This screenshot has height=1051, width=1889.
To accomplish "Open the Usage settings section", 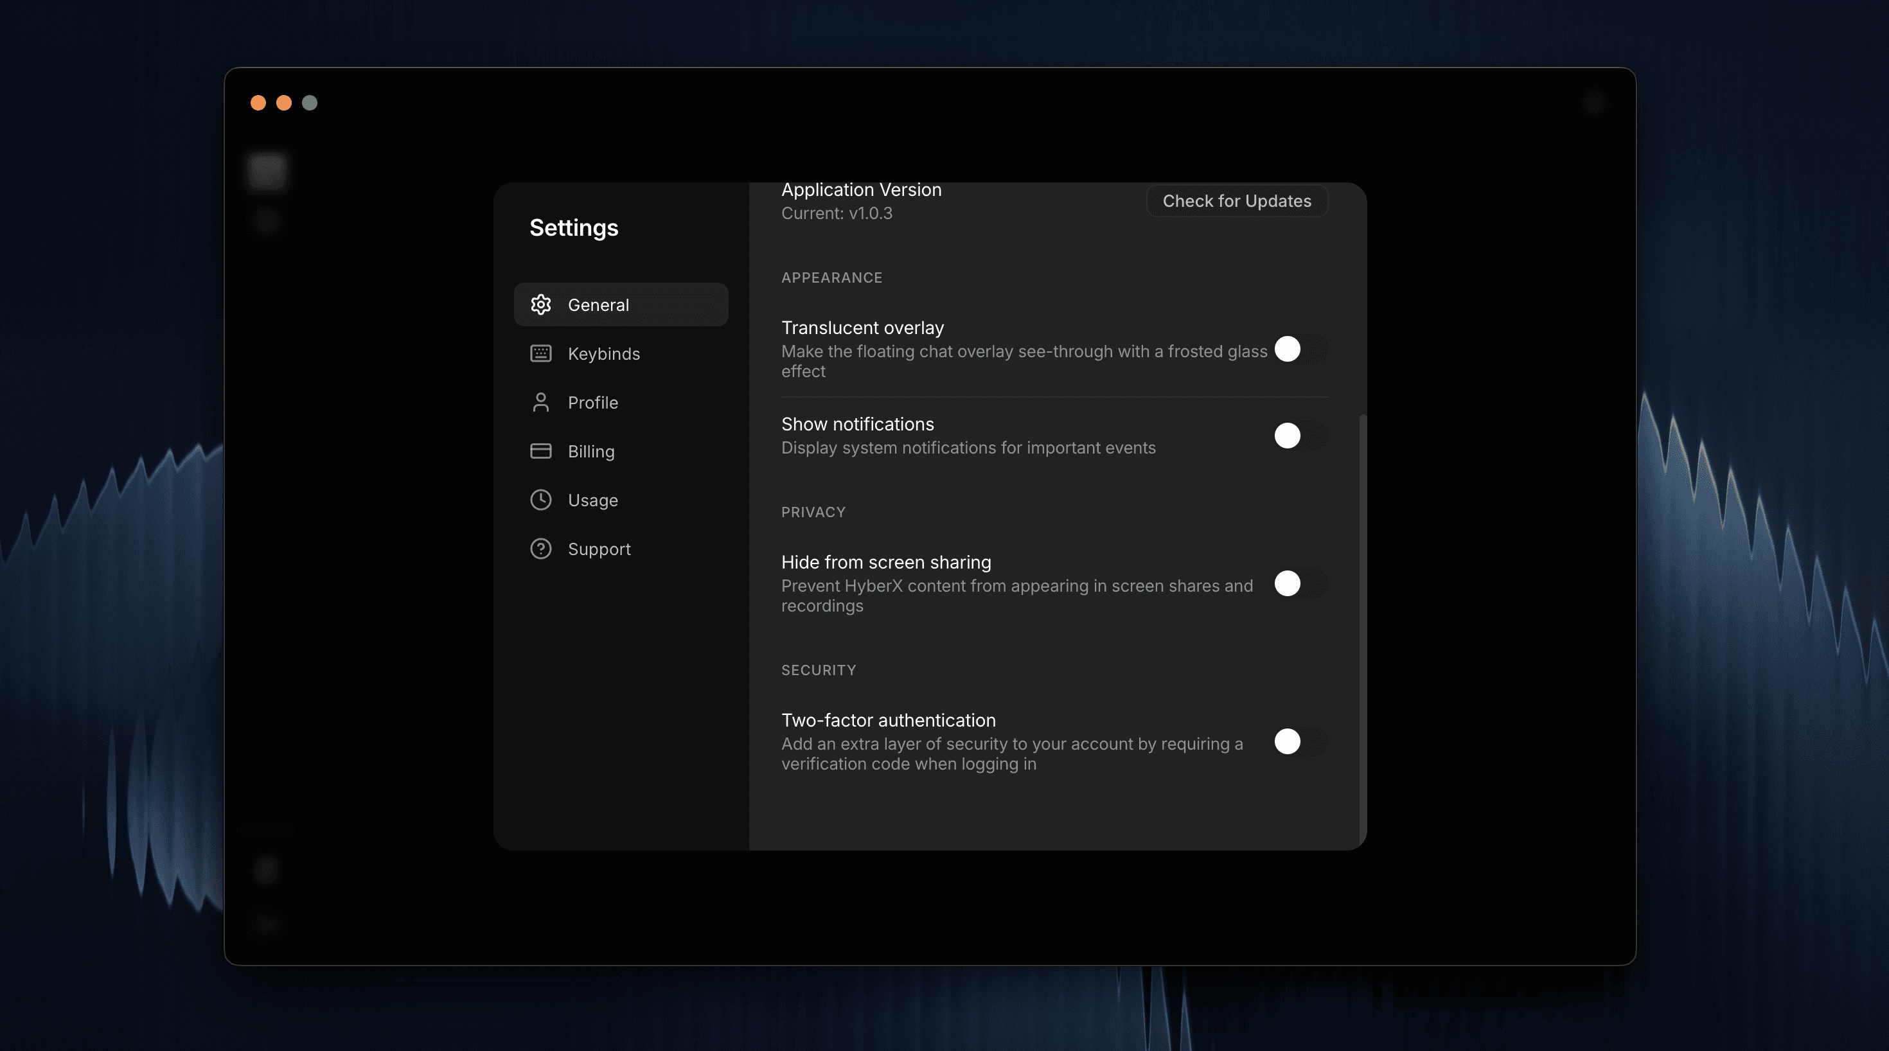I will click(x=592, y=500).
